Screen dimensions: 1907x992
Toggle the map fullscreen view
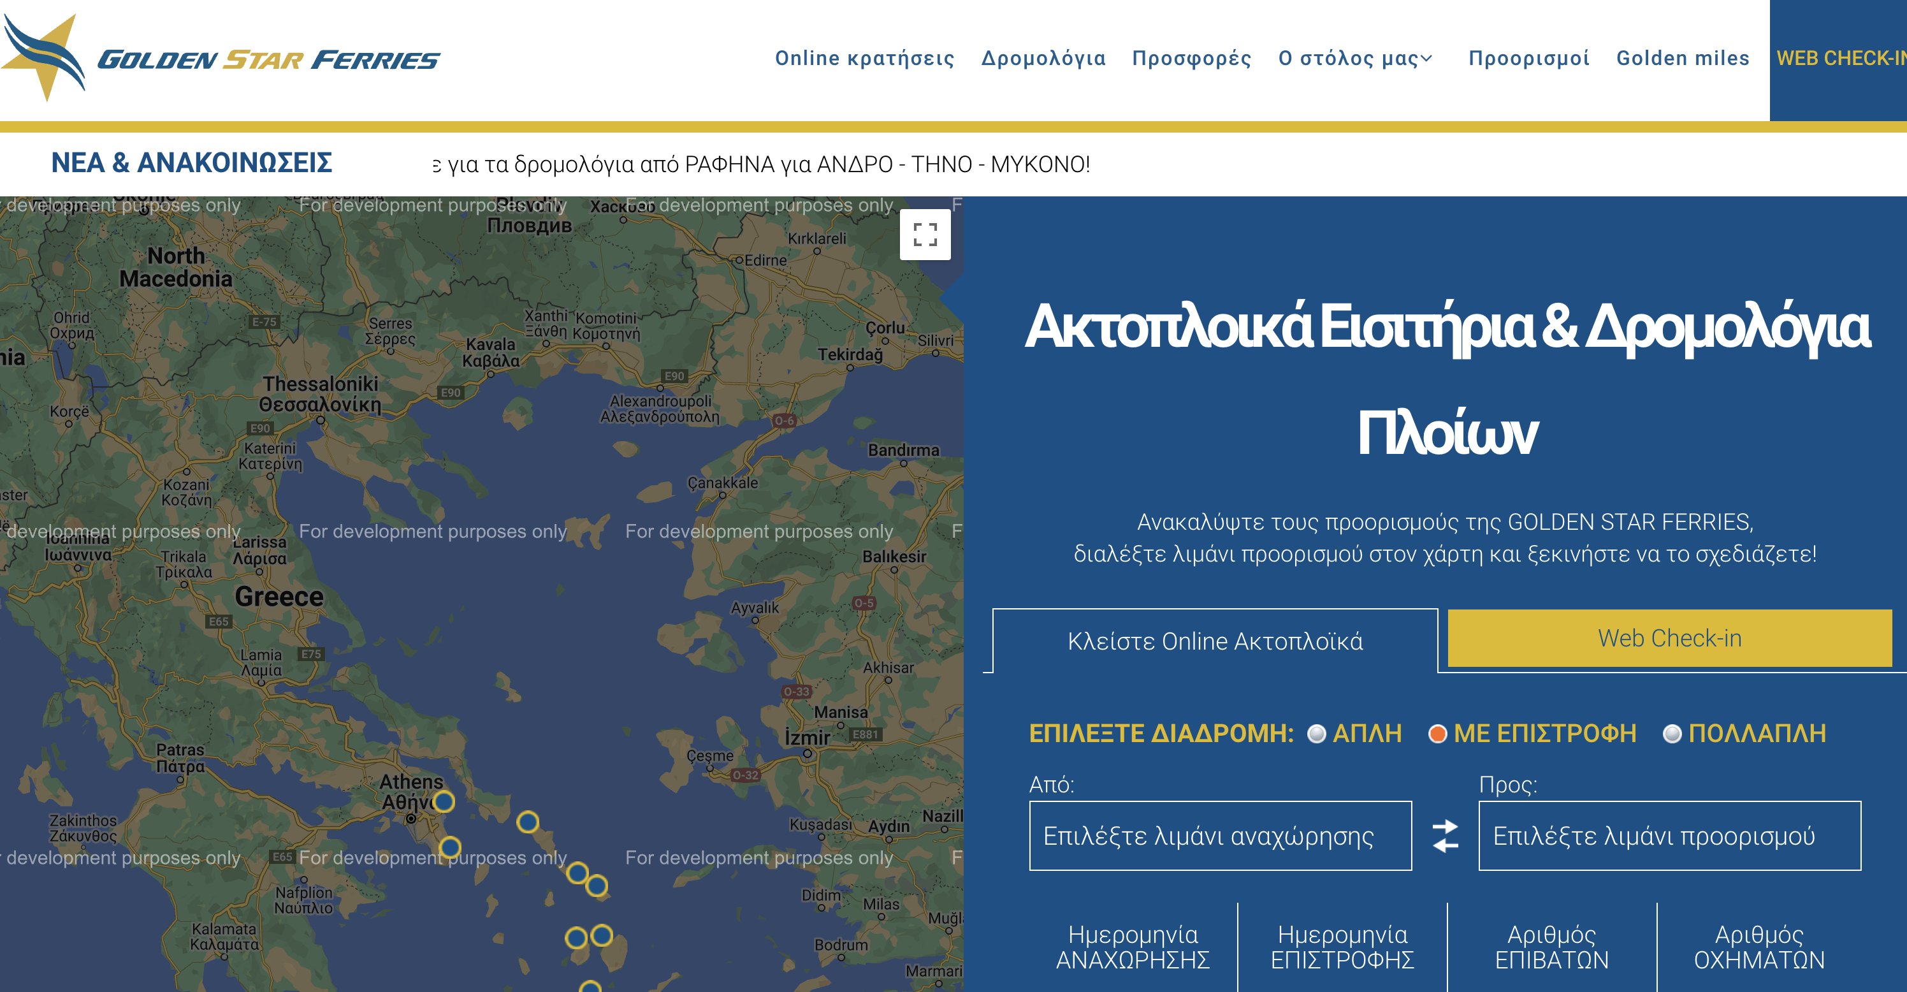[925, 235]
